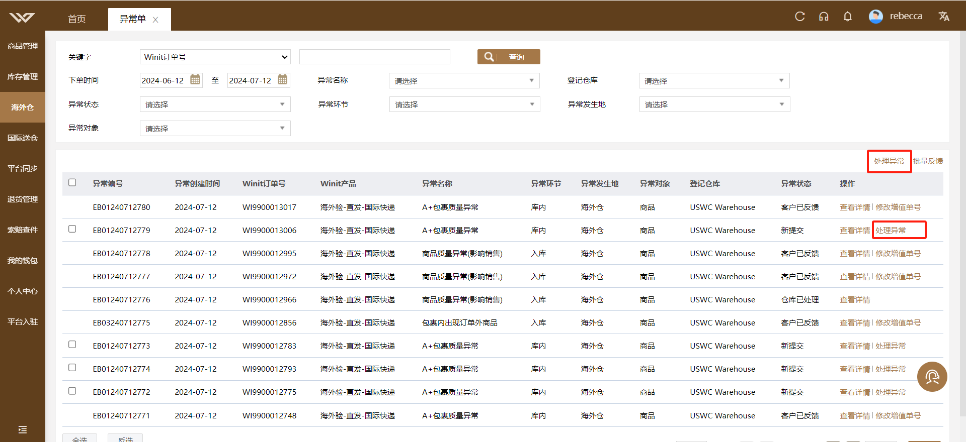Open 退货管理 in sidebar
This screenshot has height=442, width=966.
click(x=23, y=199)
